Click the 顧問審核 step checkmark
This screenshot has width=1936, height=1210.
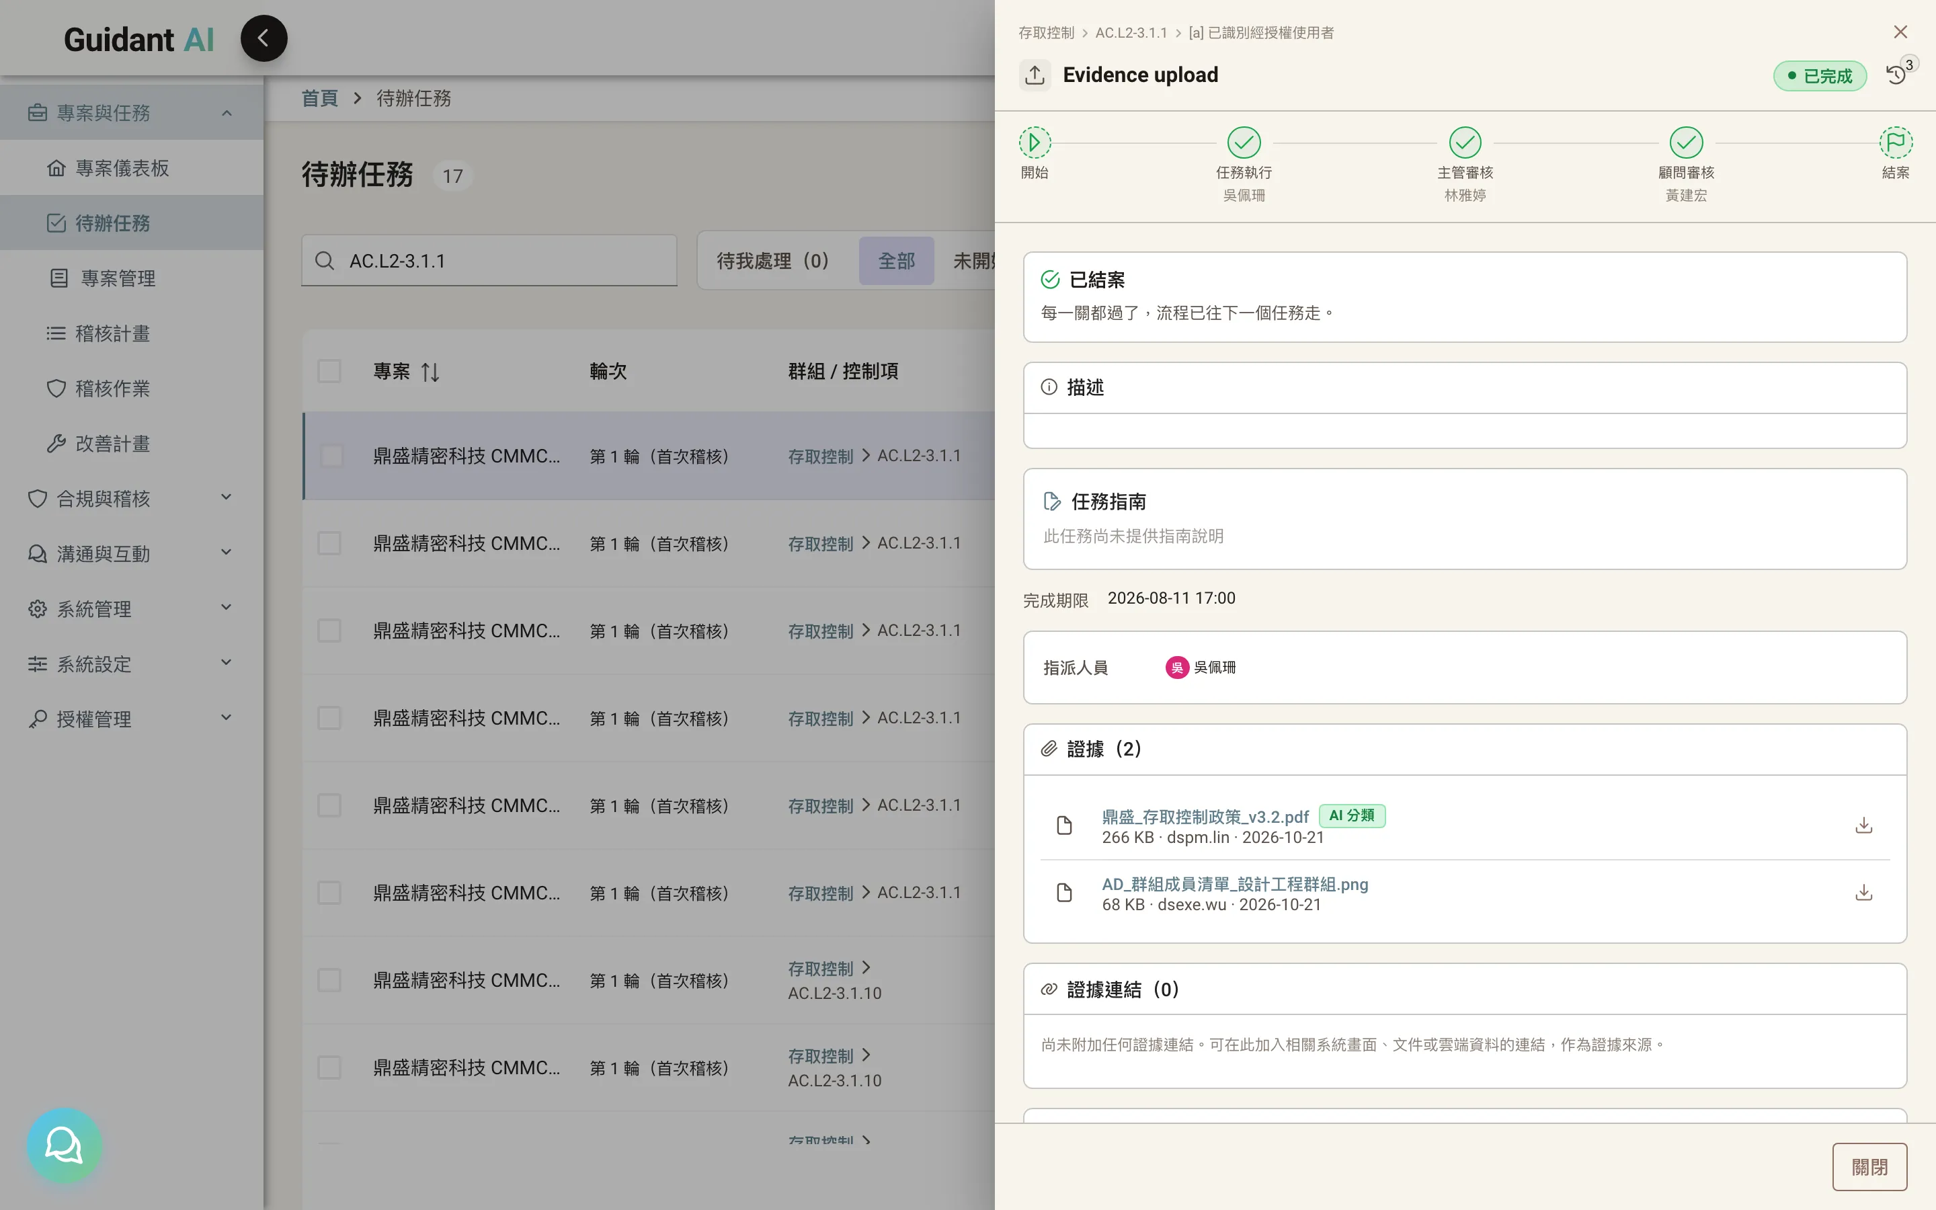pos(1686,143)
